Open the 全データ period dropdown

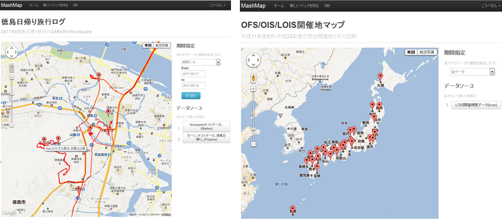(x=472, y=72)
